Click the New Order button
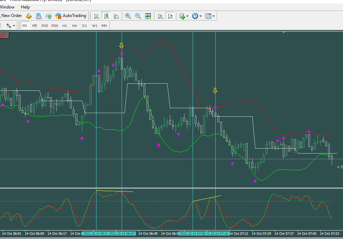 11,16
